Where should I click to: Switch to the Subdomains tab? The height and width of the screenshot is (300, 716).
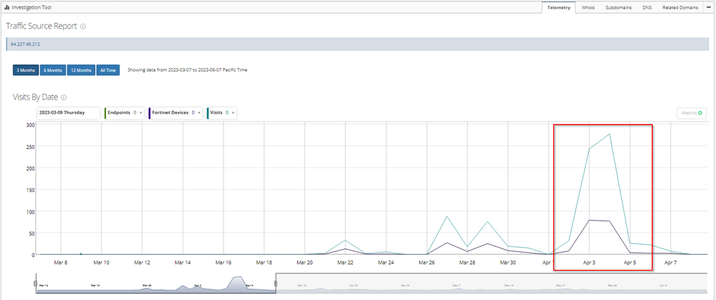pos(619,6)
